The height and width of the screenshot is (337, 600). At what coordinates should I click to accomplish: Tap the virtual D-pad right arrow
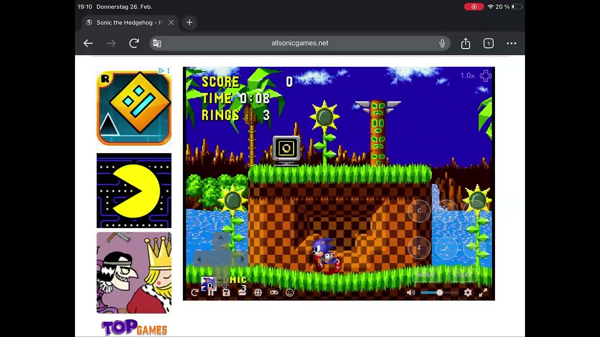pyautogui.click(x=242, y=259)
